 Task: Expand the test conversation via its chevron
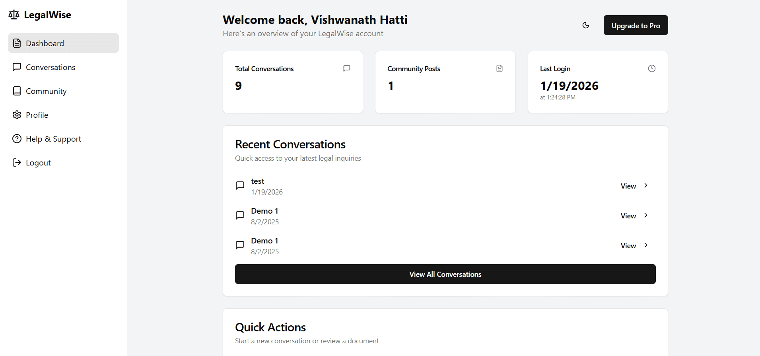[x=646, y=186]
